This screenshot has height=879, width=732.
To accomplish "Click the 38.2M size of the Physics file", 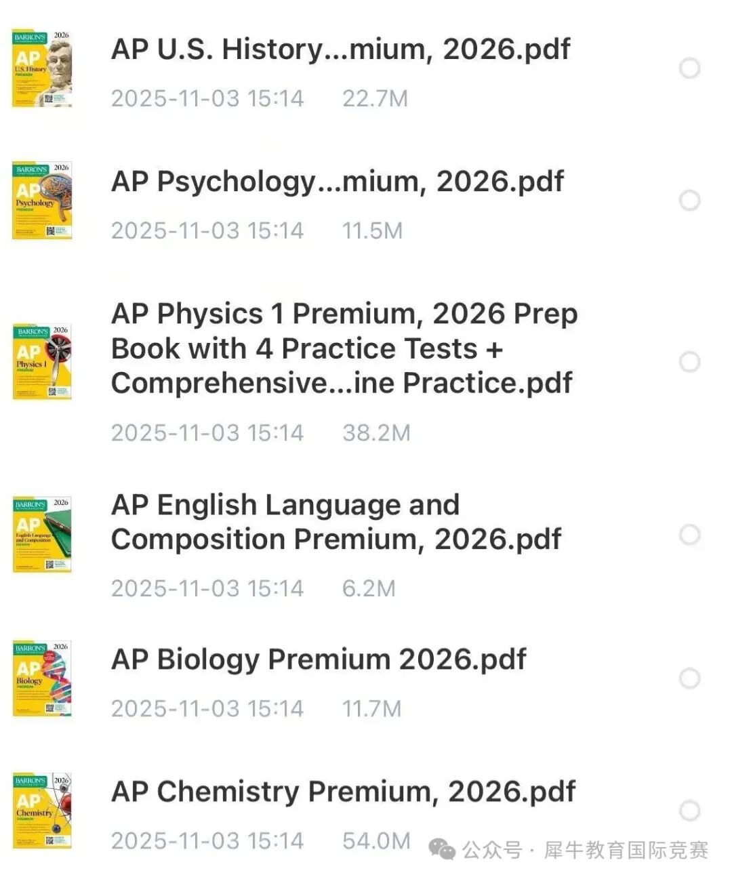I will point(376,433).
